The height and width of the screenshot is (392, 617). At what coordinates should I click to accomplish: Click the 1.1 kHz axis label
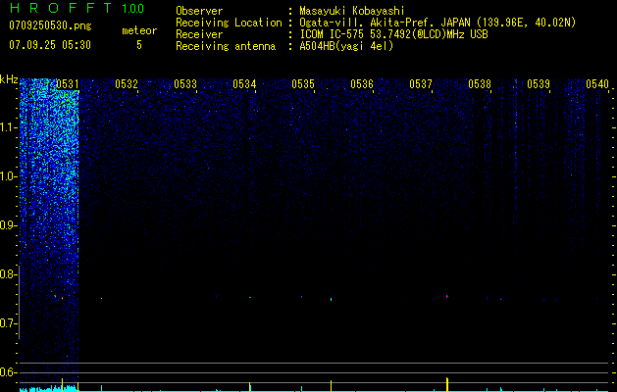[x=8, y=127]
